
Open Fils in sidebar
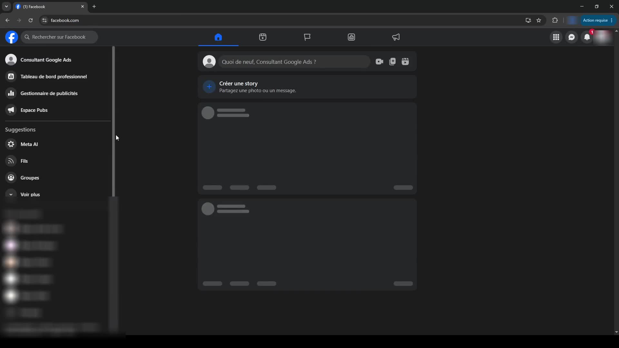(x=57, y=161)
